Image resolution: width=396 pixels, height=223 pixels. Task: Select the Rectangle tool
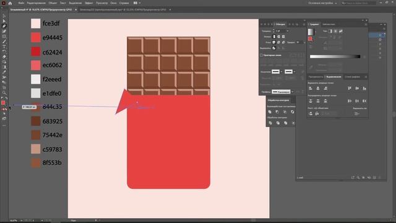pos(4,37)
